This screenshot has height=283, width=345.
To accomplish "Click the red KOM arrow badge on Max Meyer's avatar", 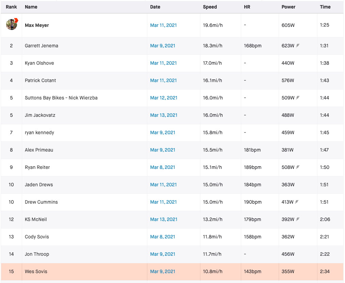I will tap(16, 20).
